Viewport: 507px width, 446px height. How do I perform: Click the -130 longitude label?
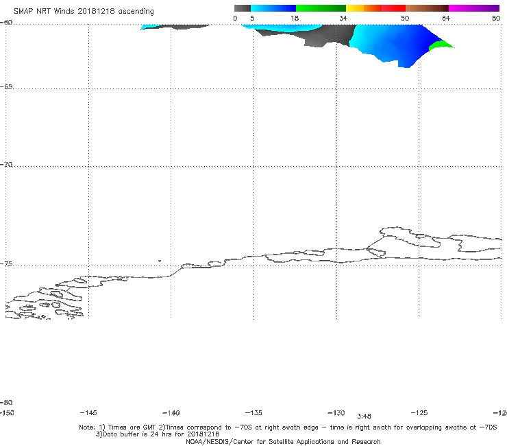click(x=336, y=413)
